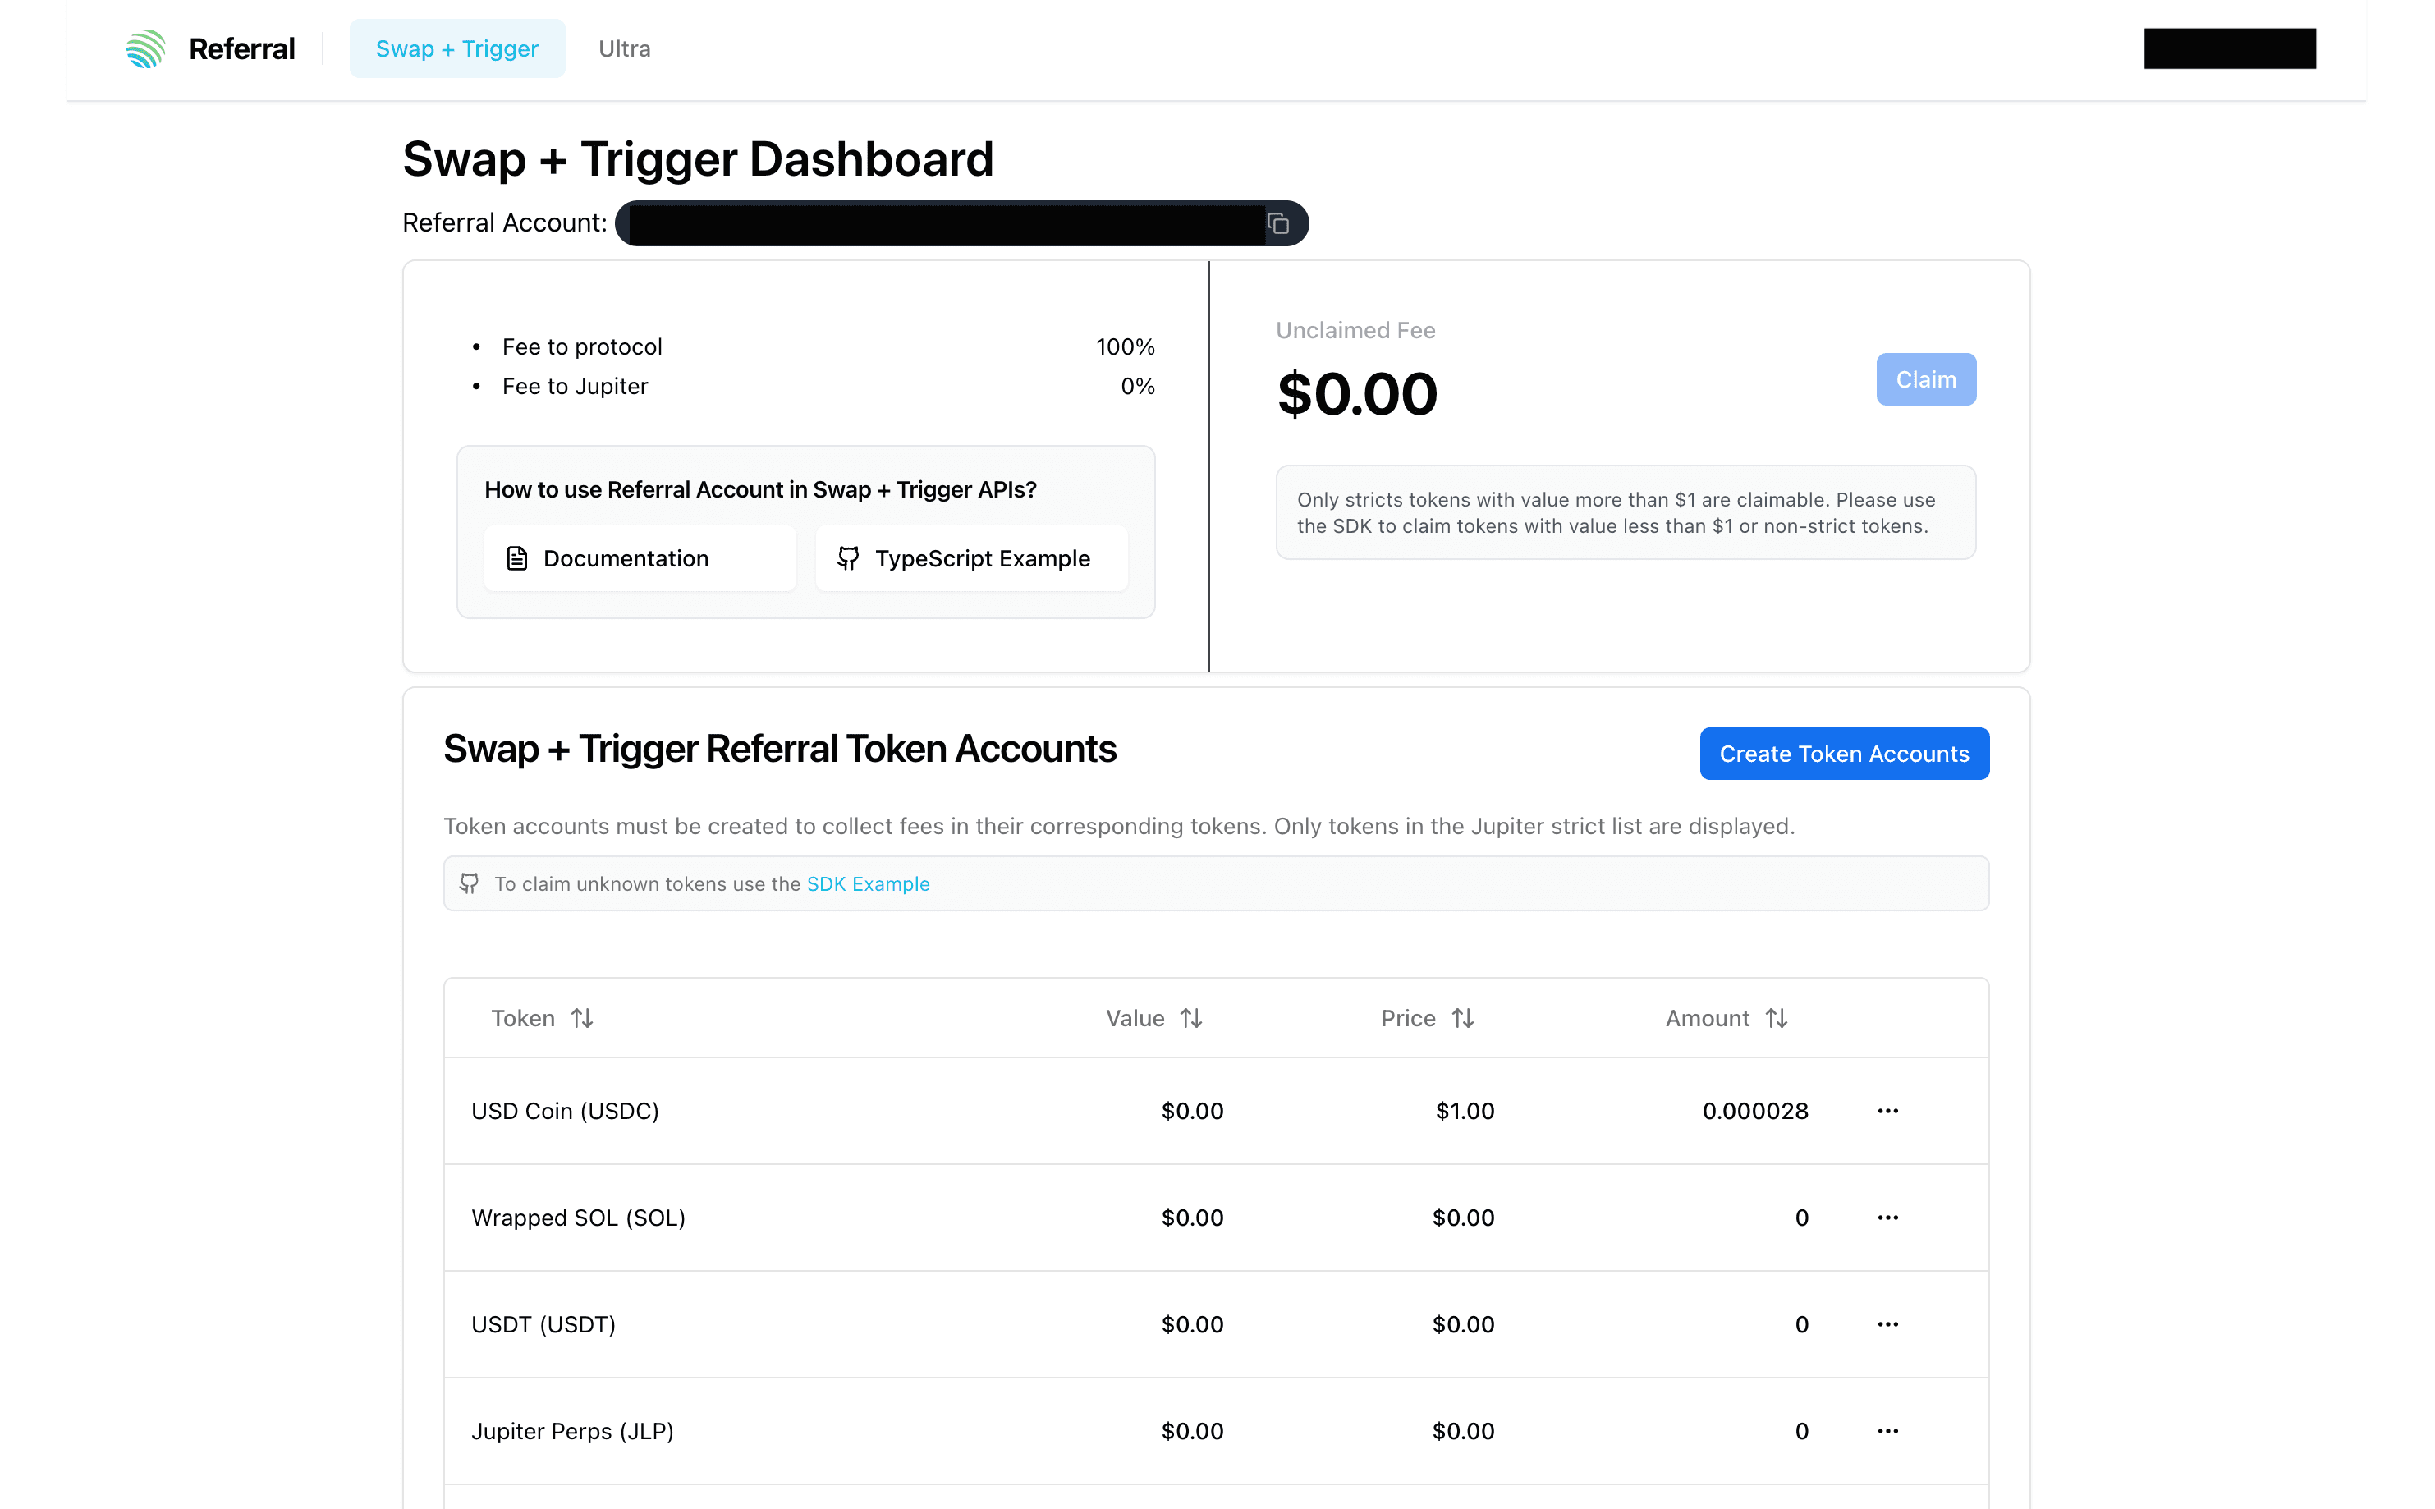This screenshot has width=2435, height=1509.
Task: Switch to the Ultra tab
Action: tap(624, 49)
